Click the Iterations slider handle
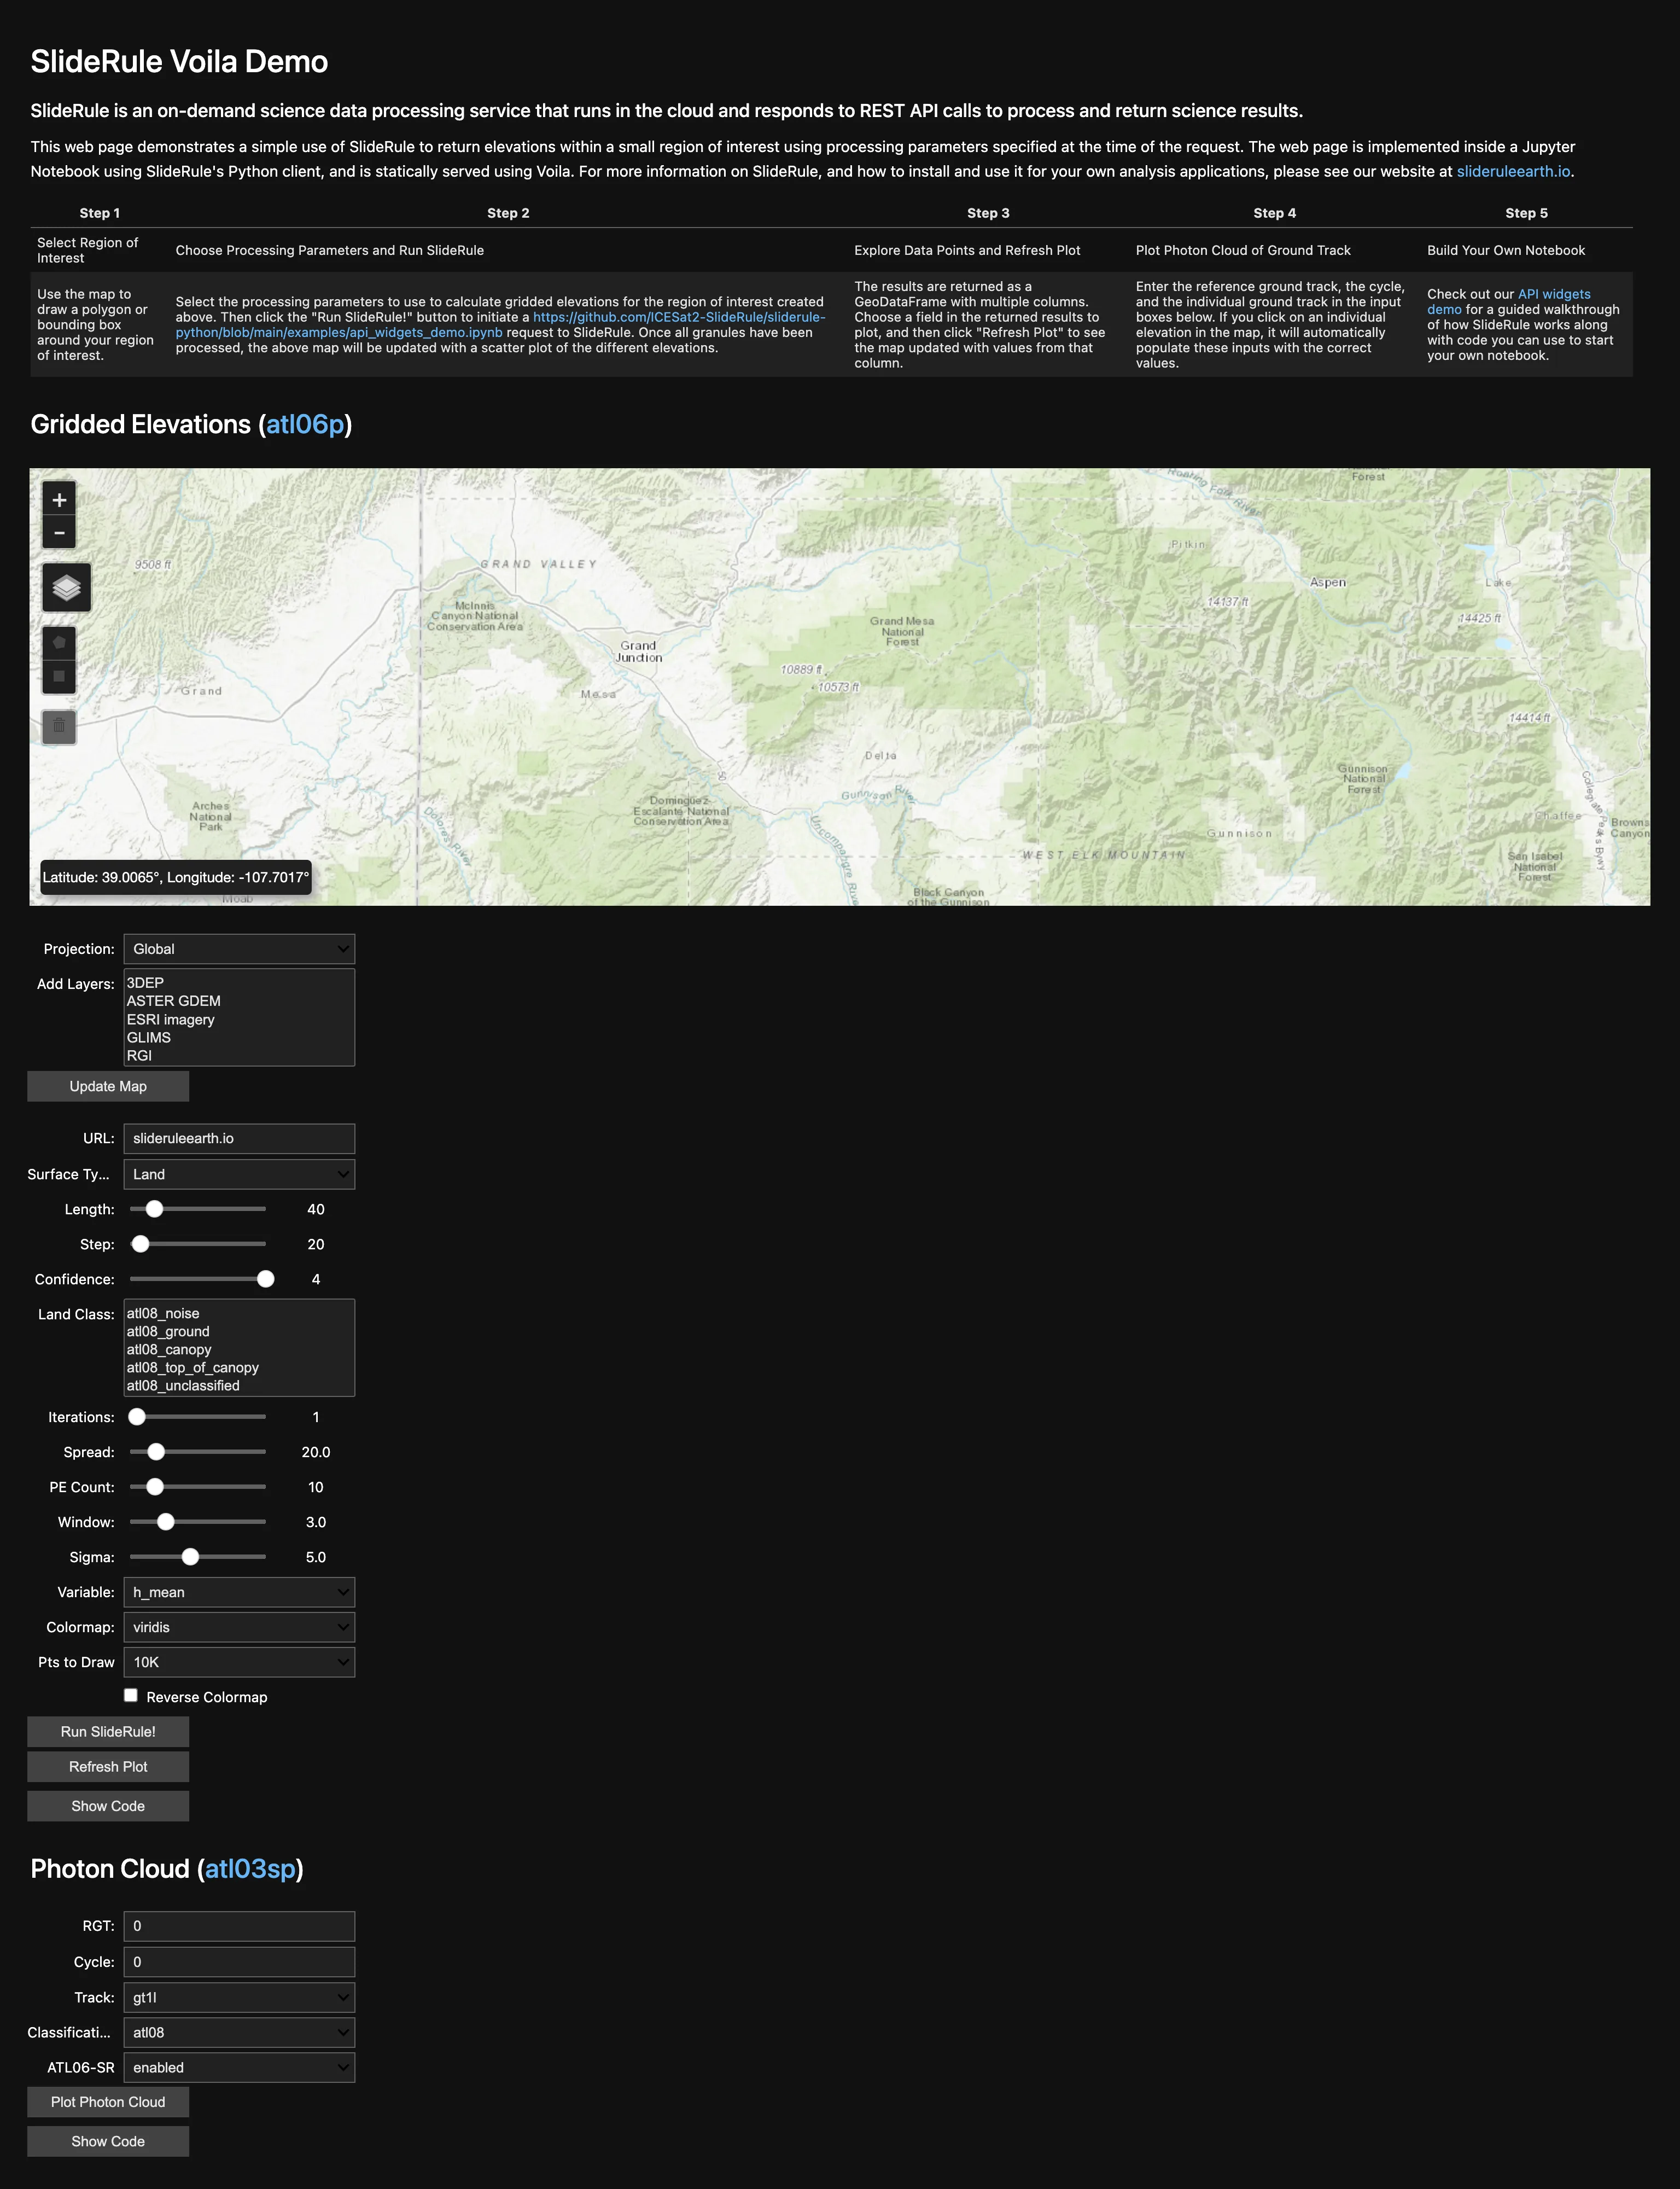 [137, 1417]
